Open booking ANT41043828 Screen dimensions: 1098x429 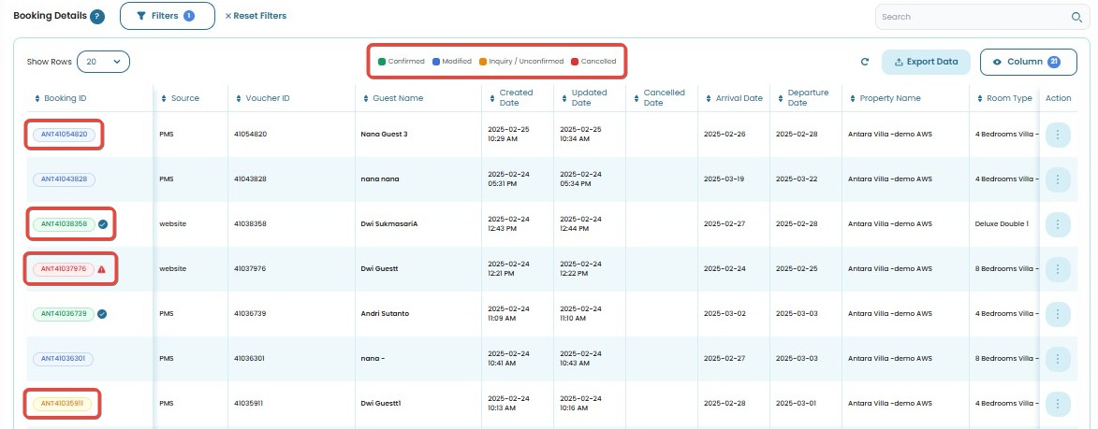tap(64, 179)
